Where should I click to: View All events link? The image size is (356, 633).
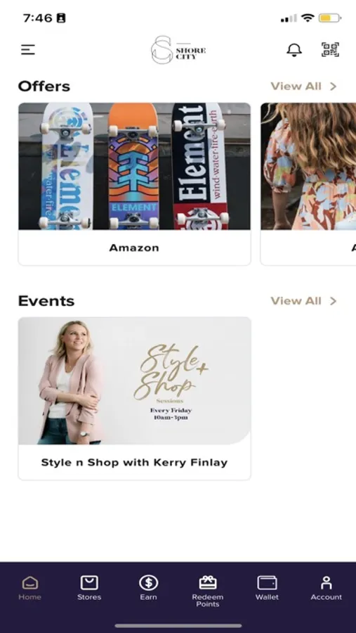click(x=296, y=301)
